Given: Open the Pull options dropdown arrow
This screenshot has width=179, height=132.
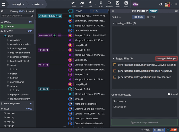Looking at the screenshot, I should coord(96,4).
